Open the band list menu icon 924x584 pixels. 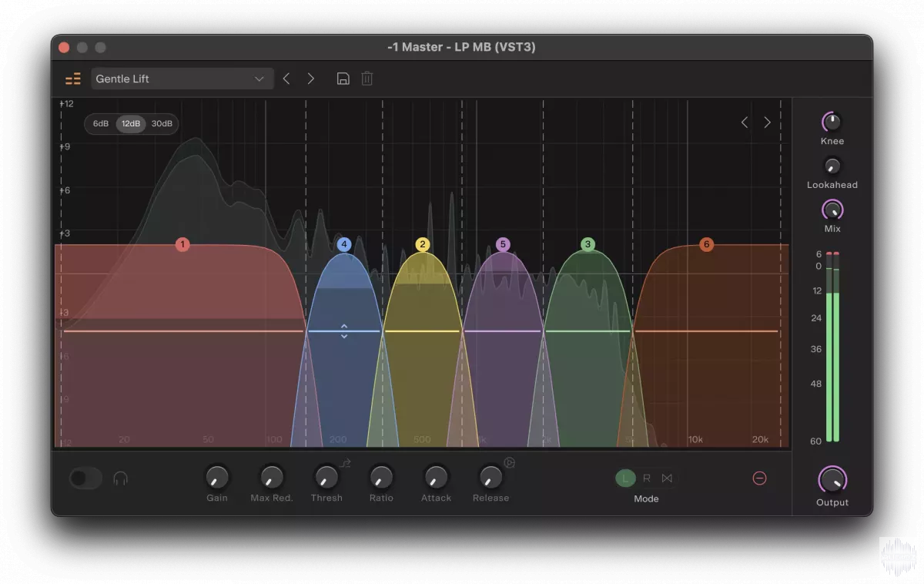coord(72,79)
